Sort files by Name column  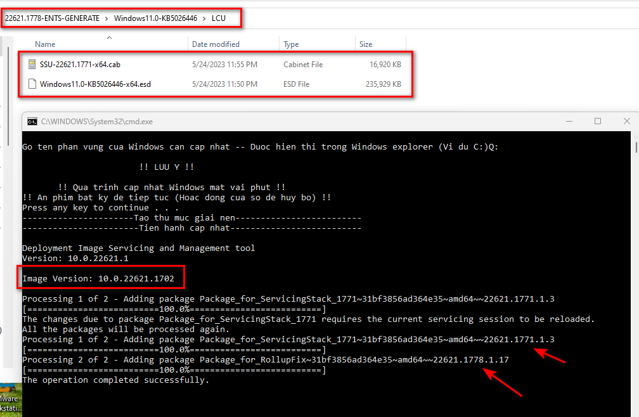[x=45, y=44]
